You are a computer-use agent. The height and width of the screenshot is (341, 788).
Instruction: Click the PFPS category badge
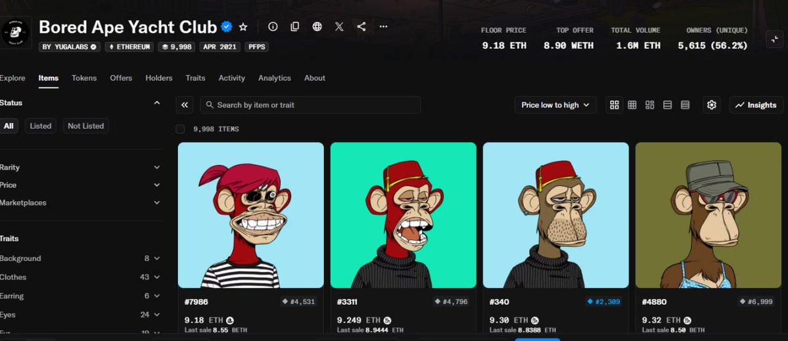[x=257, y=47]
